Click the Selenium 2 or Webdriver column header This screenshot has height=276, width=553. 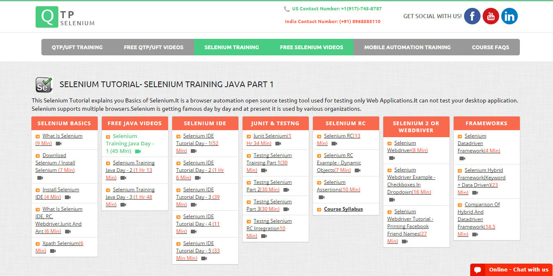416,127
